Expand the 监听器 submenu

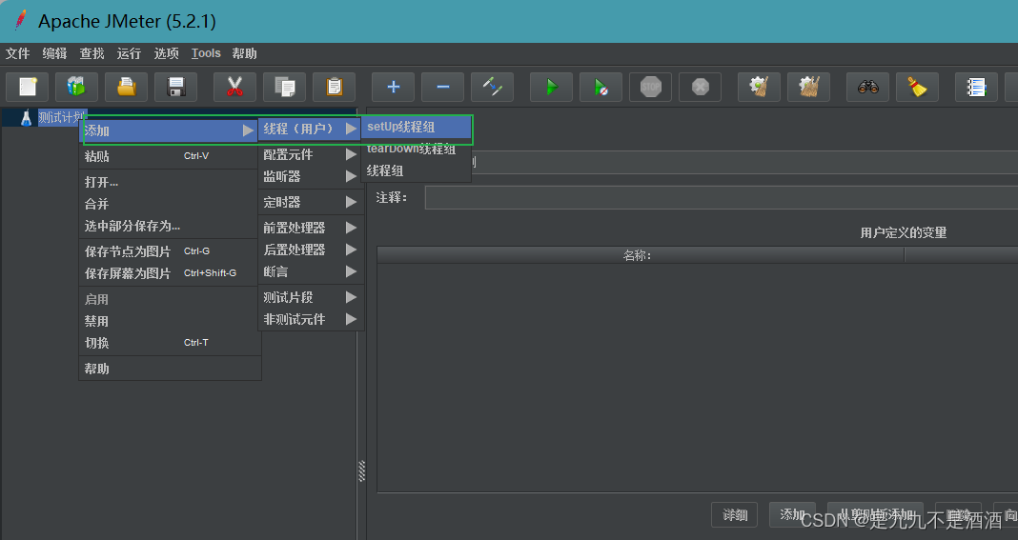coord(310,176)
